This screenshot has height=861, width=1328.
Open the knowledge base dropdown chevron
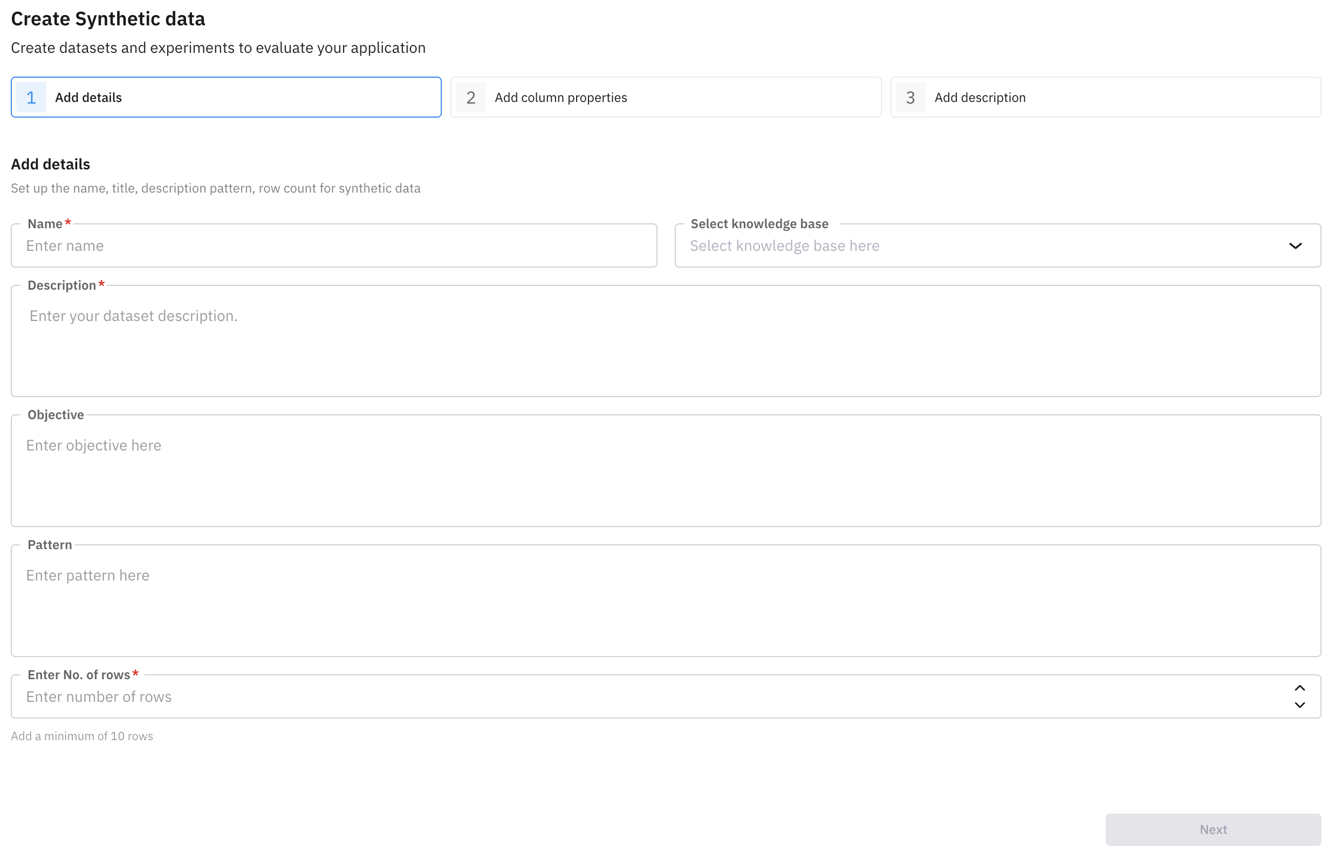(1295, 246)
